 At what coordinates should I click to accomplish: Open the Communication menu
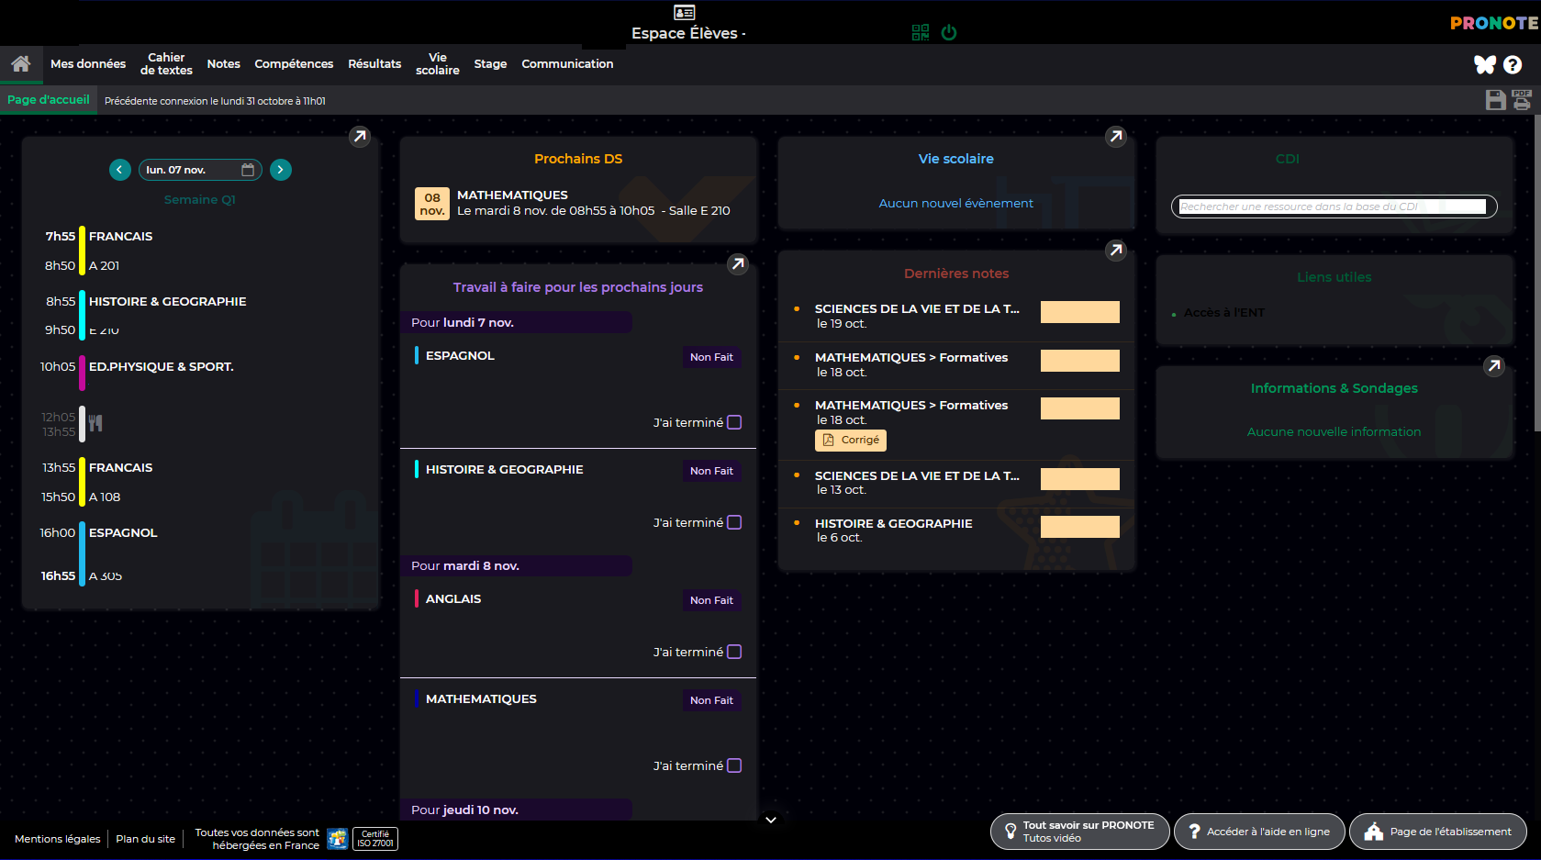point(567,64)
